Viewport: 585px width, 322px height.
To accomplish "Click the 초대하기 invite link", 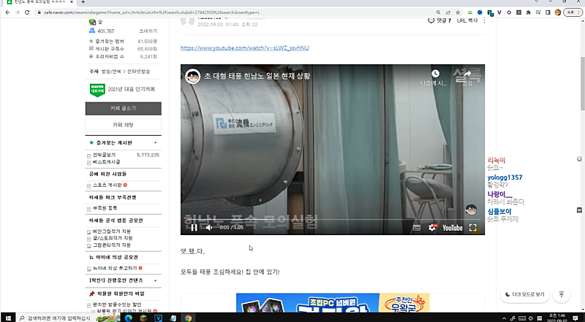I will coord(148,31).
